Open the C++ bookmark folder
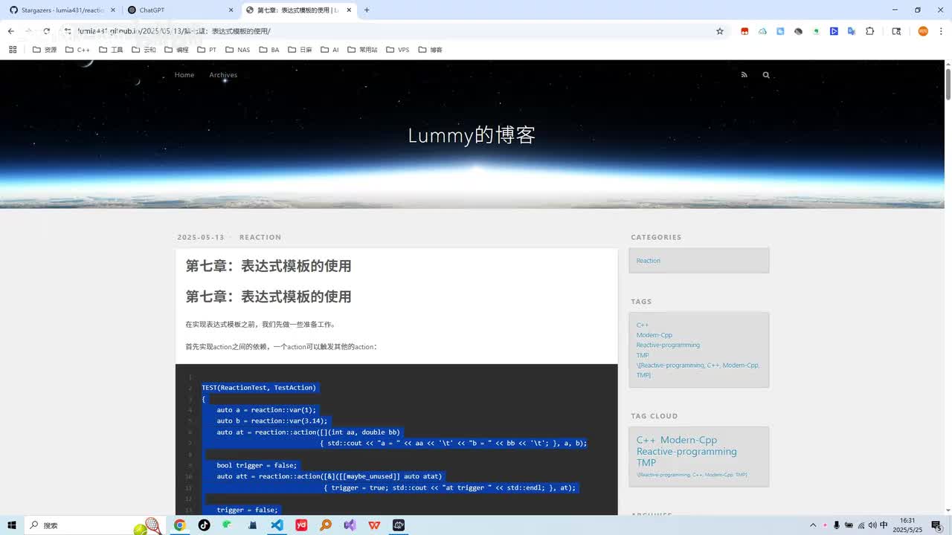Viewport: 952px width, 535px height. 77,50
